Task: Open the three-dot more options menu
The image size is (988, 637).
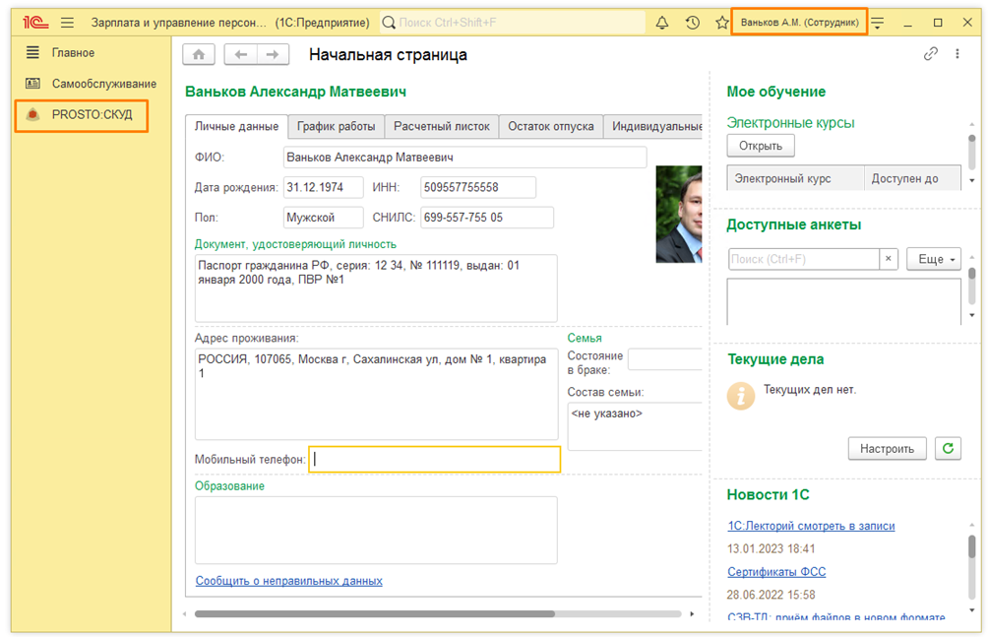Action: (957, 54)
